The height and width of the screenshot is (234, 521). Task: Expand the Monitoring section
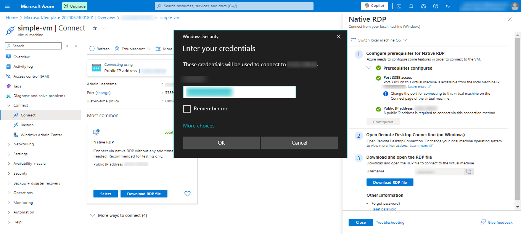[9, 203]
